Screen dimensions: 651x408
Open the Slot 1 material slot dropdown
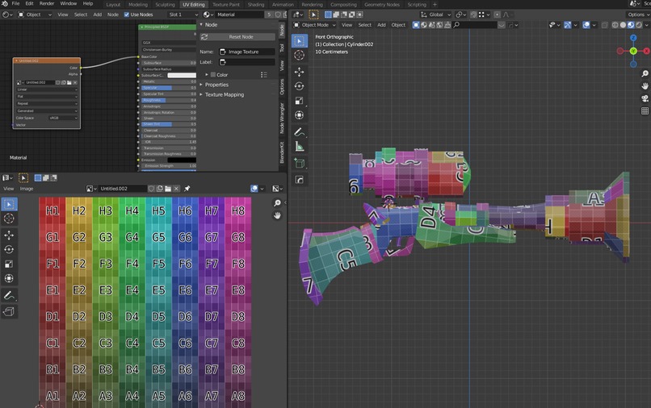(183, 15)
